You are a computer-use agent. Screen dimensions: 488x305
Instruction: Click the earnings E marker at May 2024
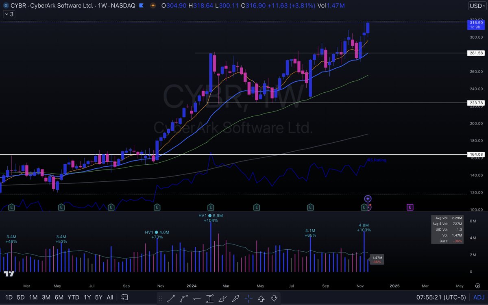coord(256,207)
